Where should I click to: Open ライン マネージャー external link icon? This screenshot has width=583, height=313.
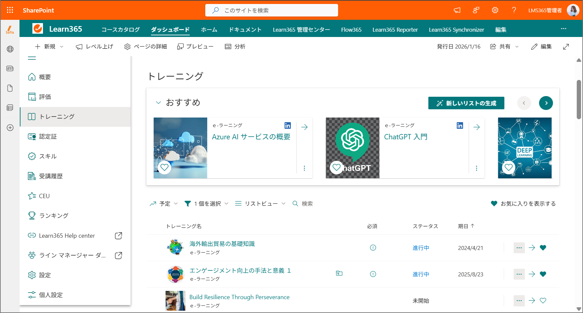point(118,256)
